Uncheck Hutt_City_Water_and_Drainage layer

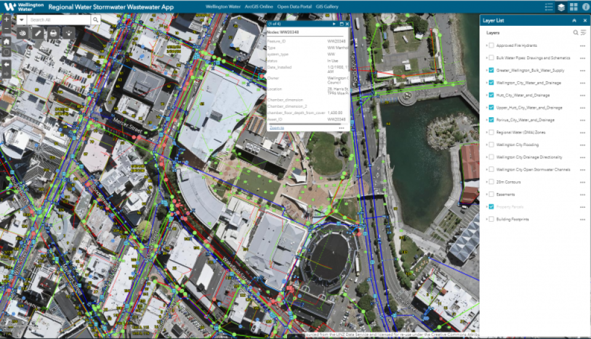coord(491,95)
